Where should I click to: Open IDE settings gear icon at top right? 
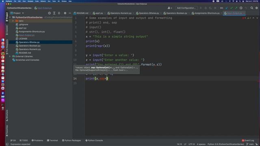click(x=257, y=8)
